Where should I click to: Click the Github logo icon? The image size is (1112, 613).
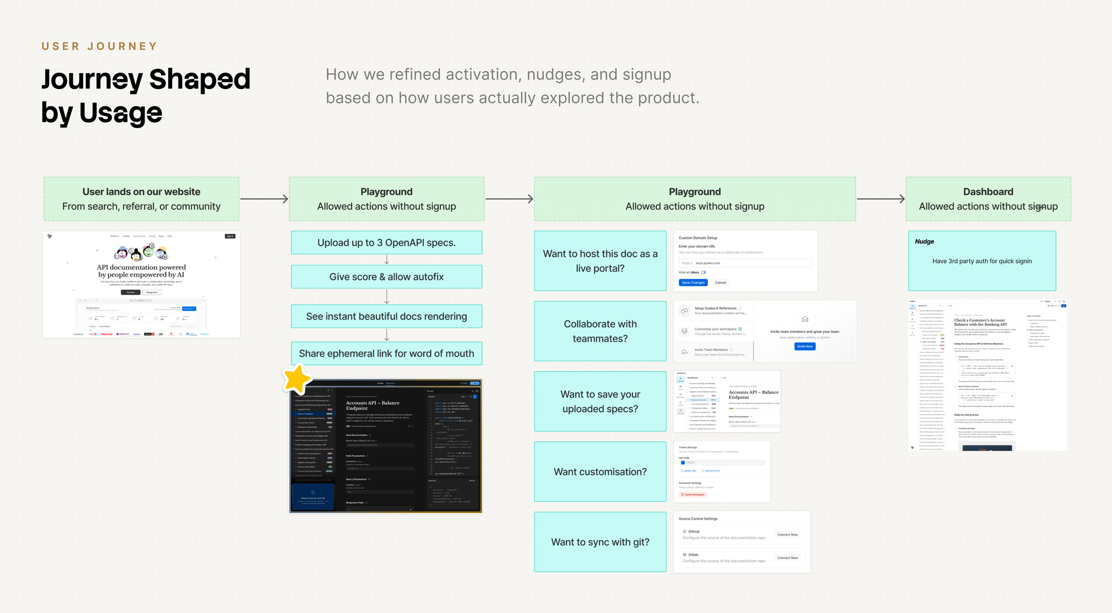685,532
